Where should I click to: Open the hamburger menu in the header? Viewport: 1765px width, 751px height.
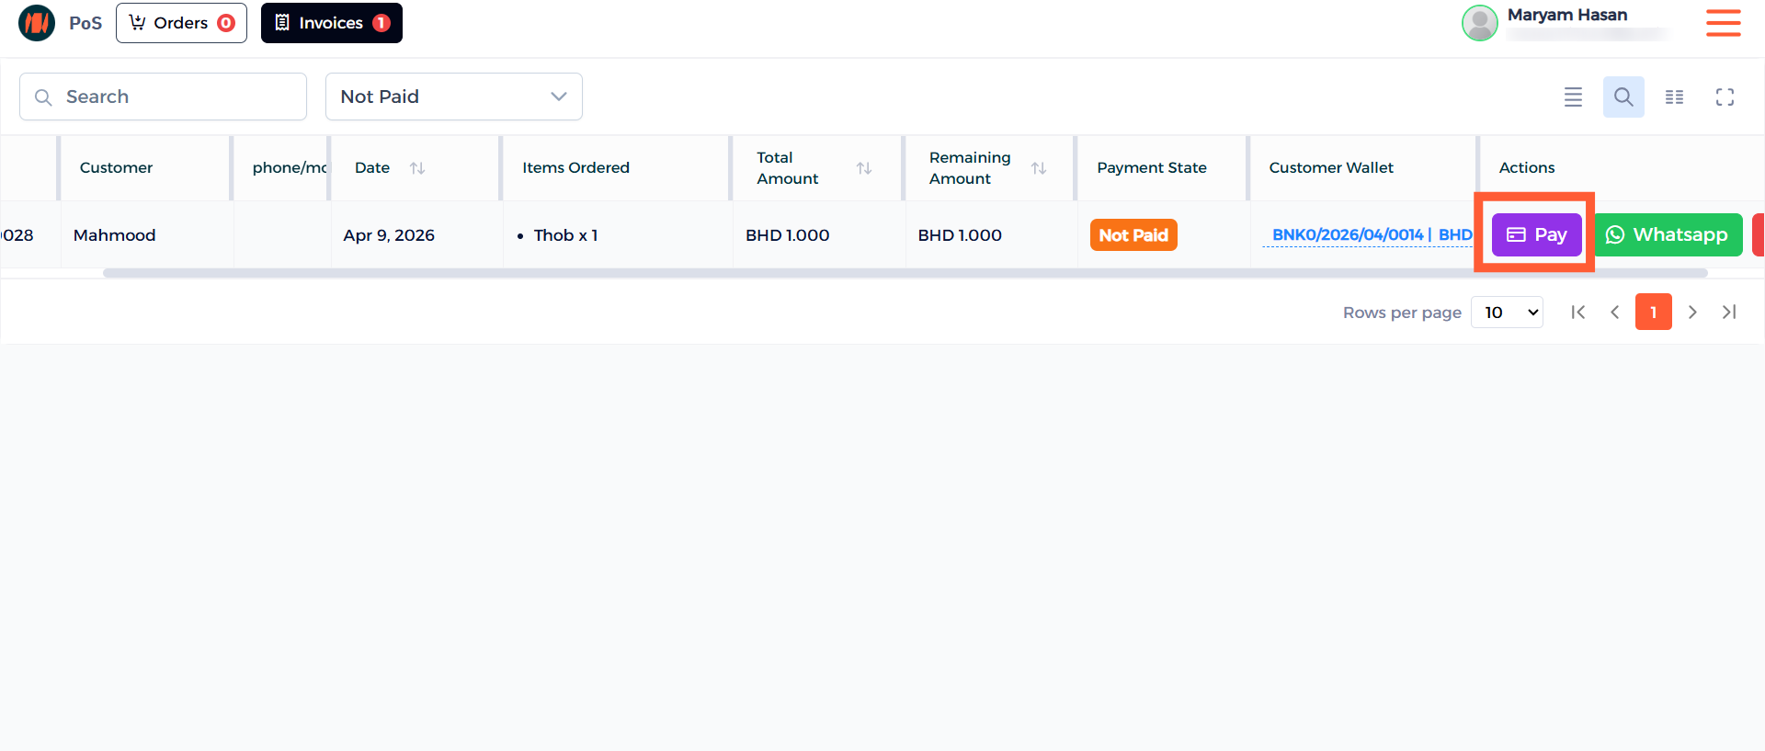tap(1723, 23)
